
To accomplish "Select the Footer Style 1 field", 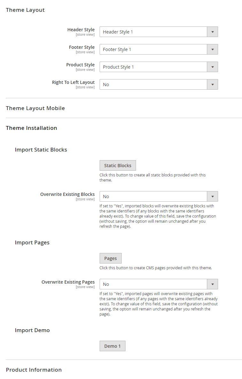I will (153, 49).
